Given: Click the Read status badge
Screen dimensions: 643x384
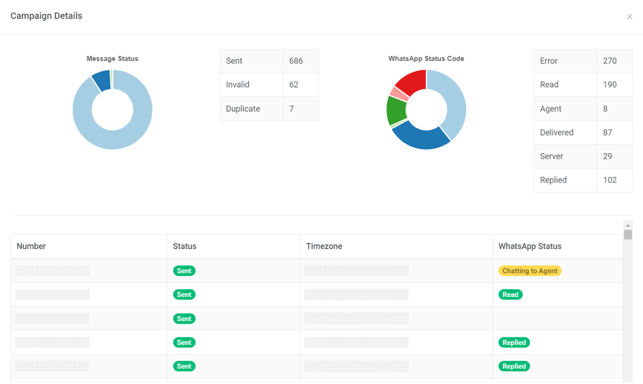Looking at the screenshot, I should (510, 294).
